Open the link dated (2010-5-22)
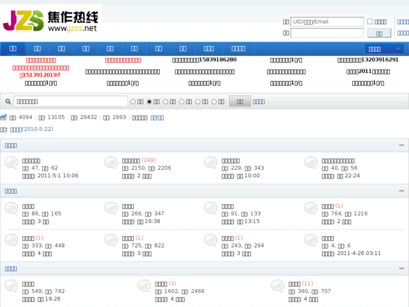 [32, 130]
